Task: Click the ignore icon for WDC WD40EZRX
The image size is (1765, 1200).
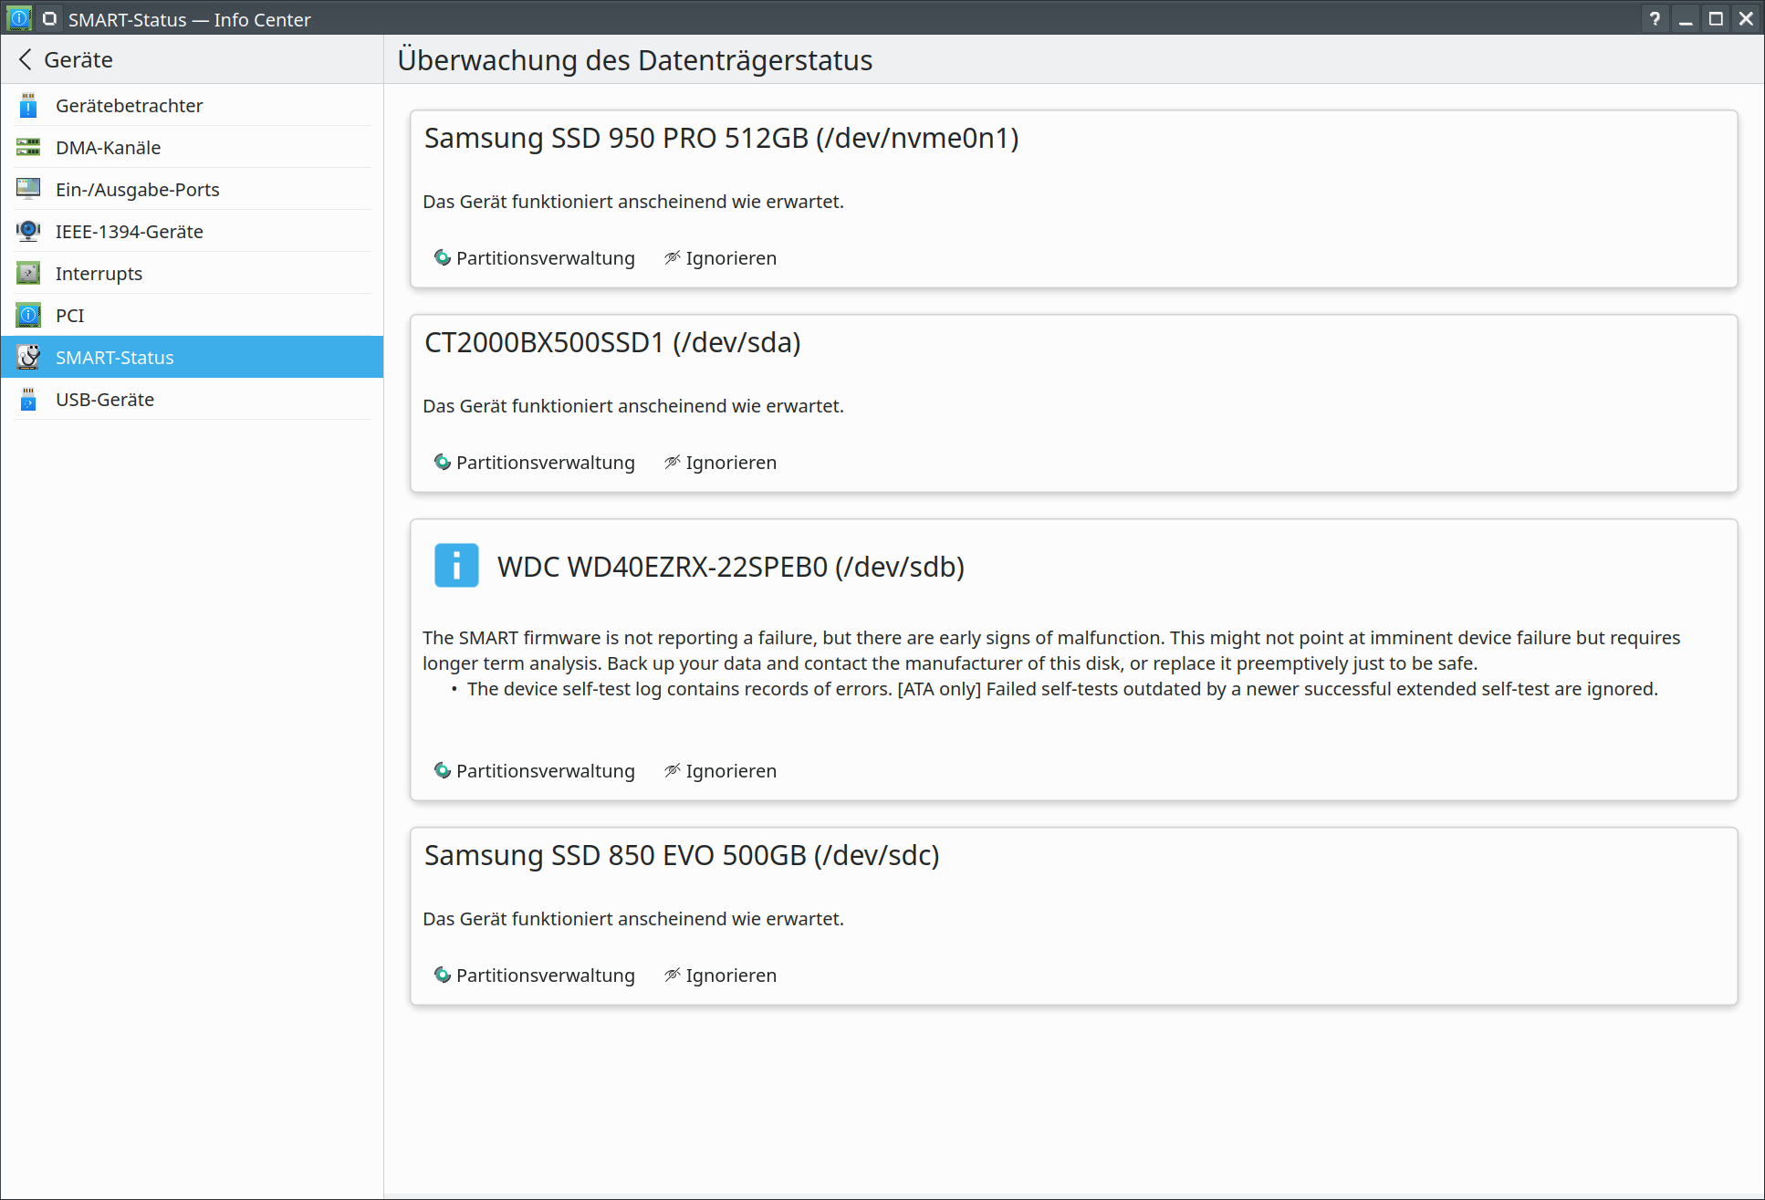Action: tap(673, 771)
